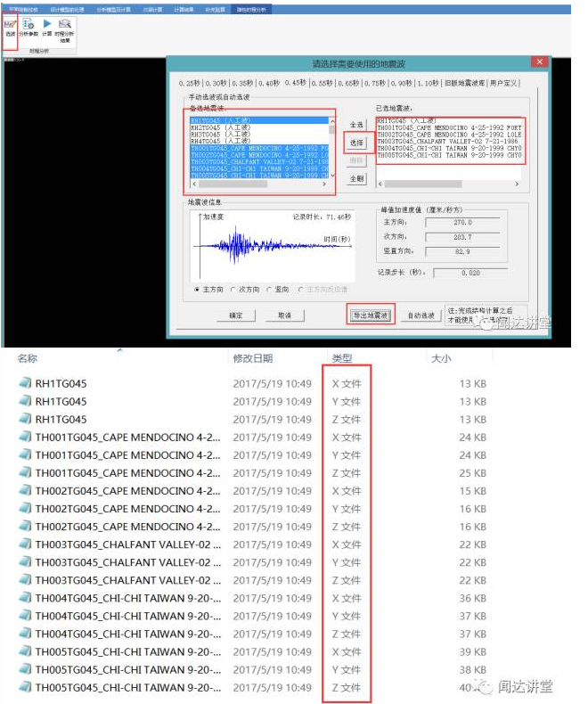This screenshot has height=704, width=588.
Task: Click file icon of TH004TG045 X 文件
Action: pyautogui.click(x=25, y=598)
